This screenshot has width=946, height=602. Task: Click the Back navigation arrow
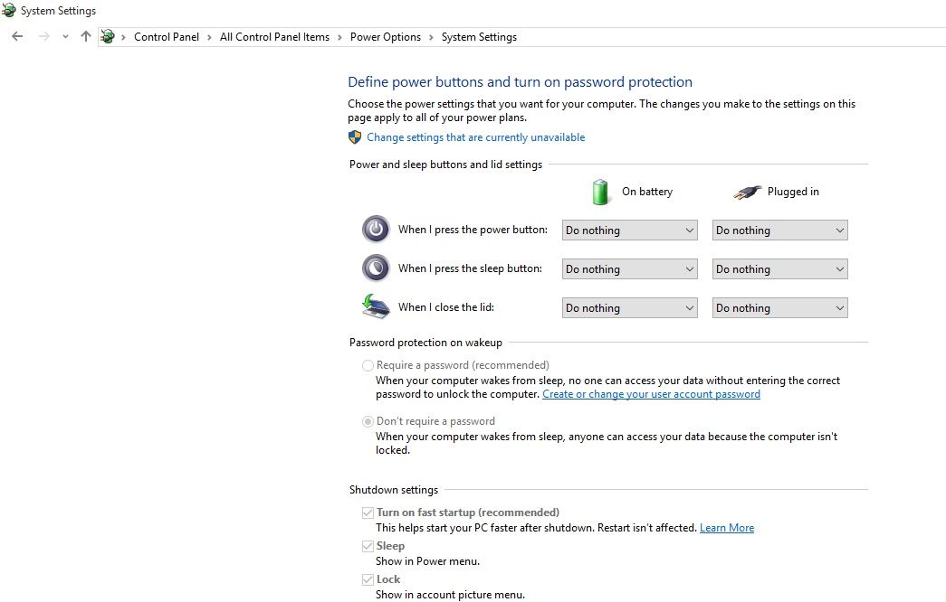[x=17, y=37]
